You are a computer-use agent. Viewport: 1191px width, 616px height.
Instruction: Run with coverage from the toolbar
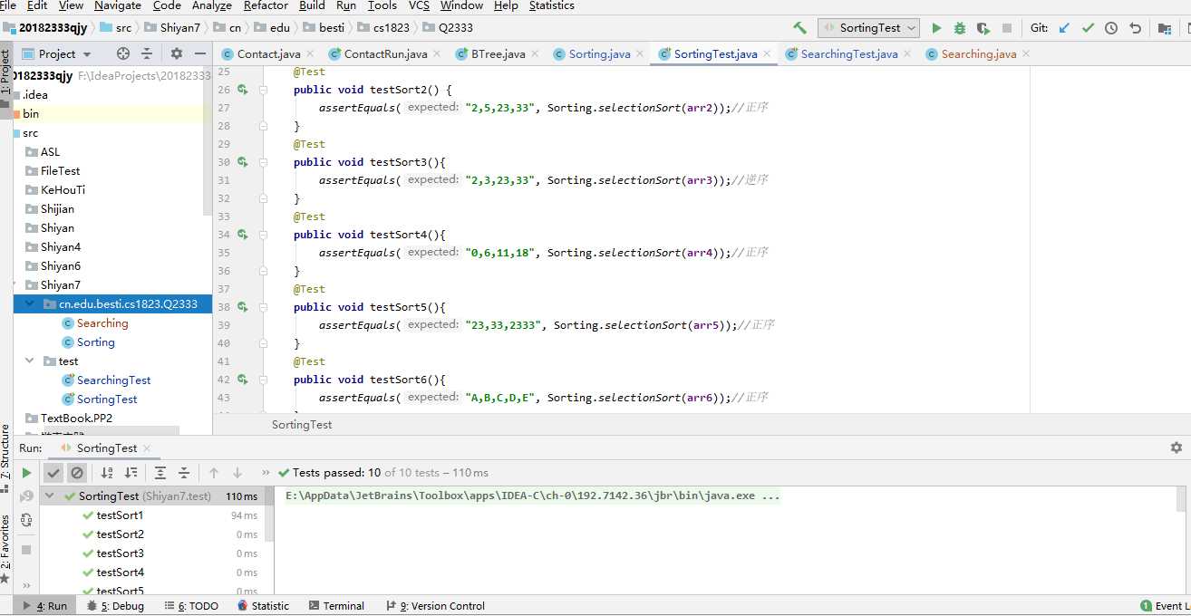pos(983,28)
